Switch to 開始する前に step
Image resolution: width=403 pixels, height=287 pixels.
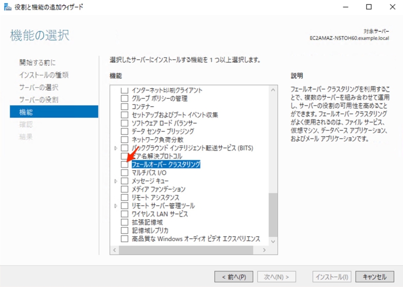[x=37, y=63]
